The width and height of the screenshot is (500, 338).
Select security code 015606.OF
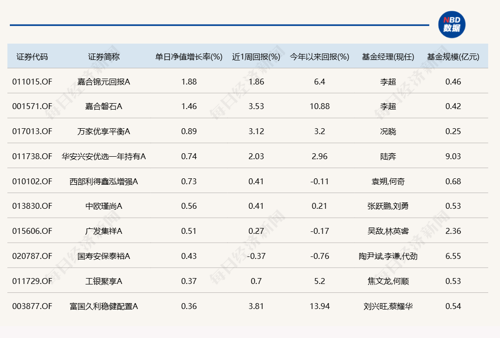(32, 231)
